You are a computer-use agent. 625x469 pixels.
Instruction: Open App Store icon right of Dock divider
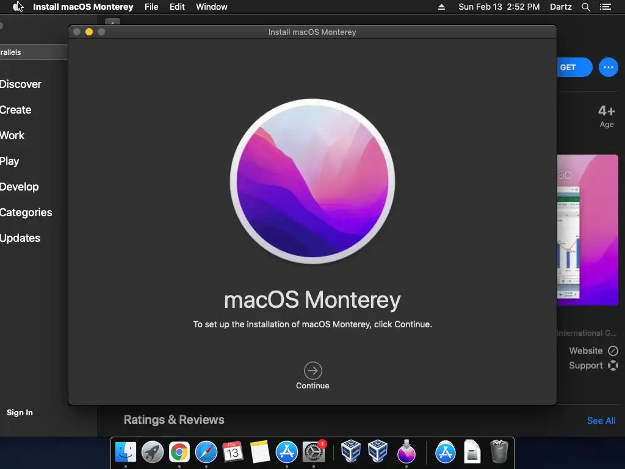click(445, 452)
